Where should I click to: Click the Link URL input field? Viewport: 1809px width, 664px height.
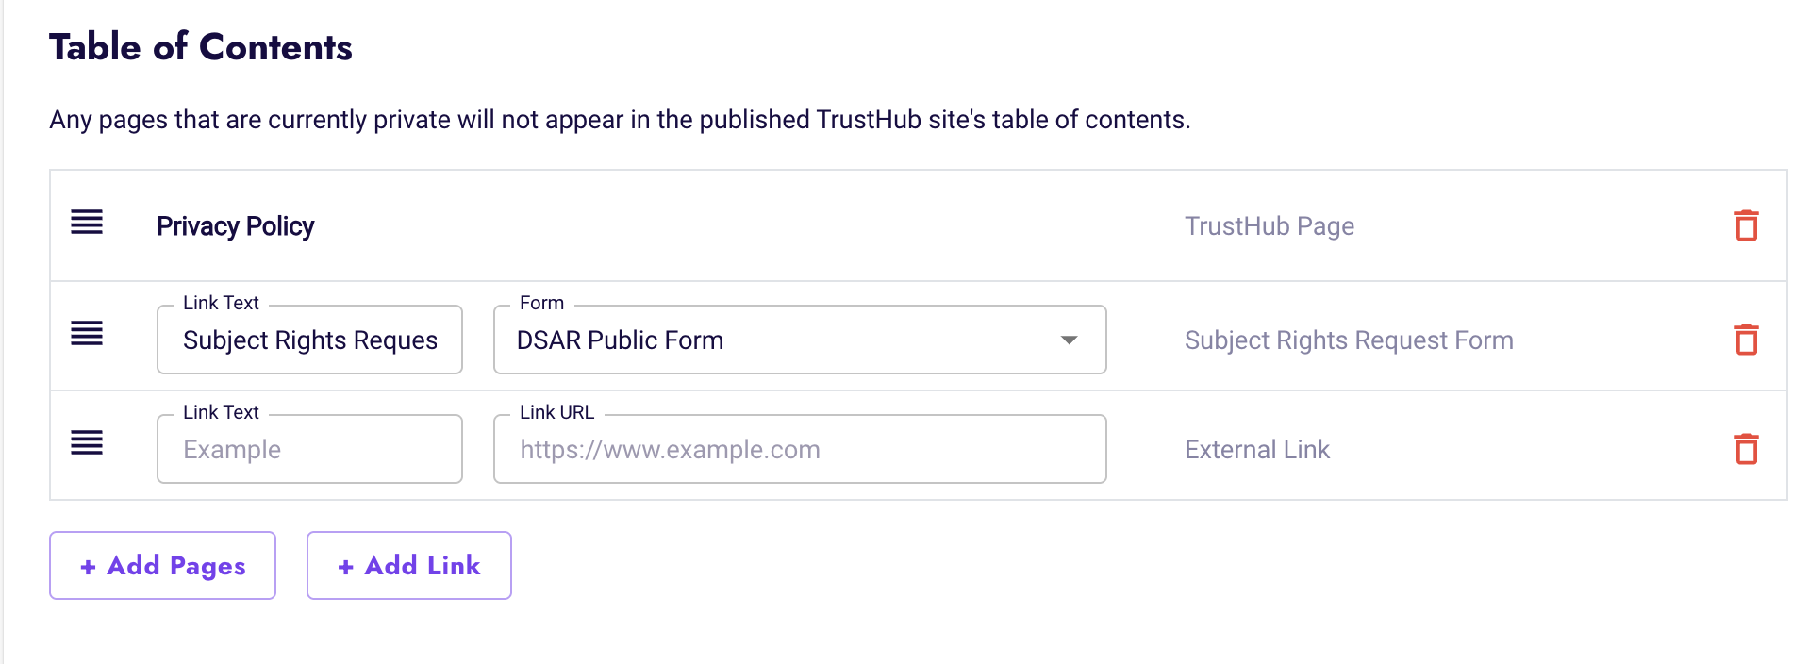800,449
